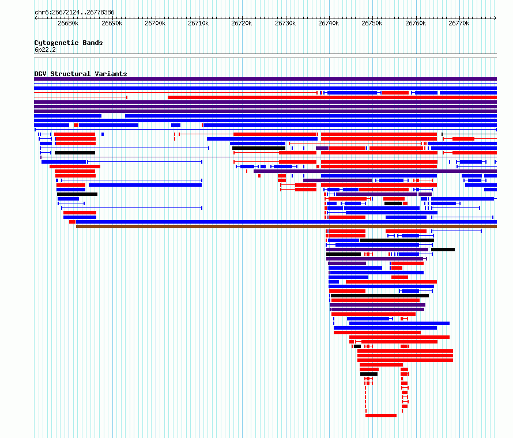The image size is (513, 438).
Task: Click the 26700k ruler tick label
Action: (155, 23)
